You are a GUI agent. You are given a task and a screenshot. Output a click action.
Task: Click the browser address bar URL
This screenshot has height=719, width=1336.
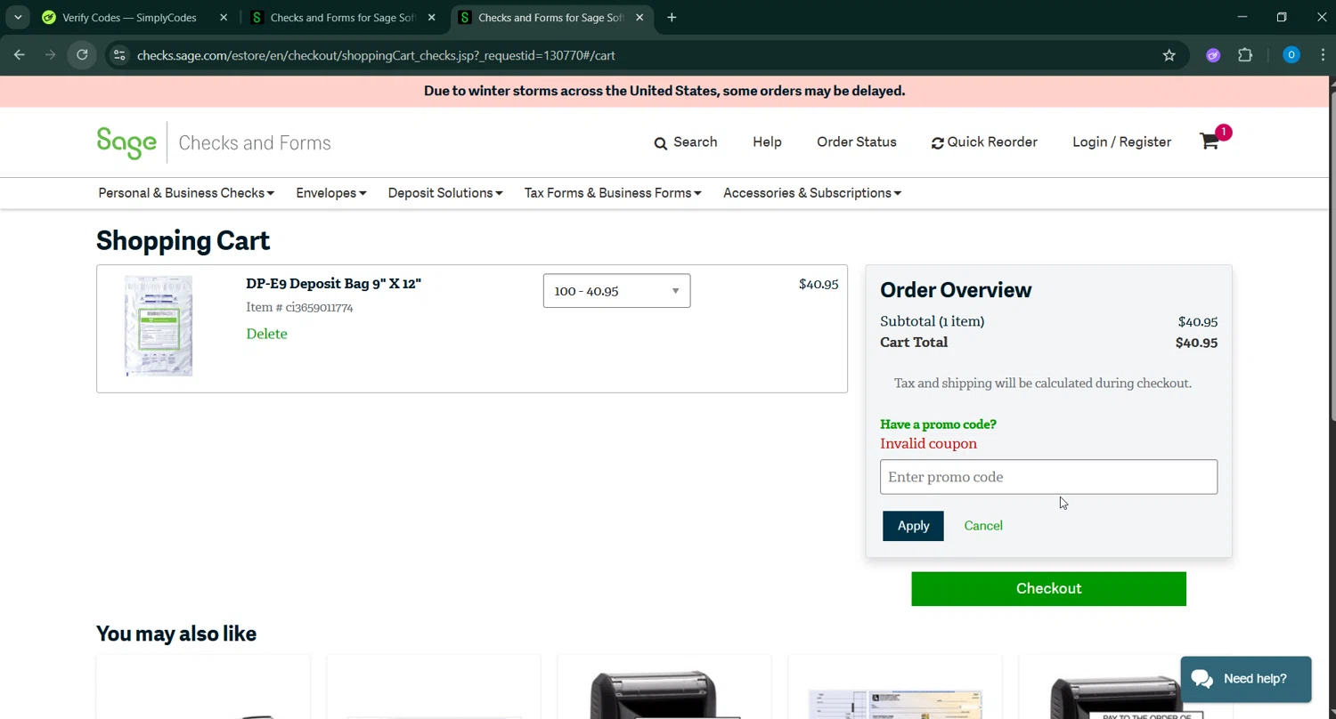point(376,55)
